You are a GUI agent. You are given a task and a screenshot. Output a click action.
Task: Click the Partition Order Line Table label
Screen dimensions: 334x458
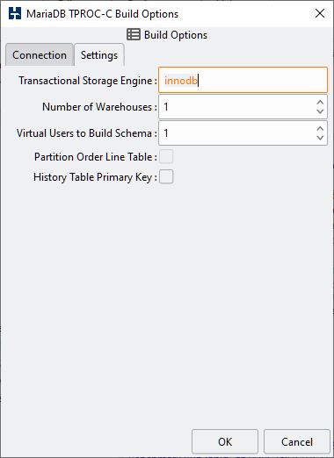96,157
